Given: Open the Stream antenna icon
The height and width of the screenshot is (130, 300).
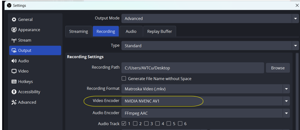Looking at the screenshot, I should coord(14,40).
